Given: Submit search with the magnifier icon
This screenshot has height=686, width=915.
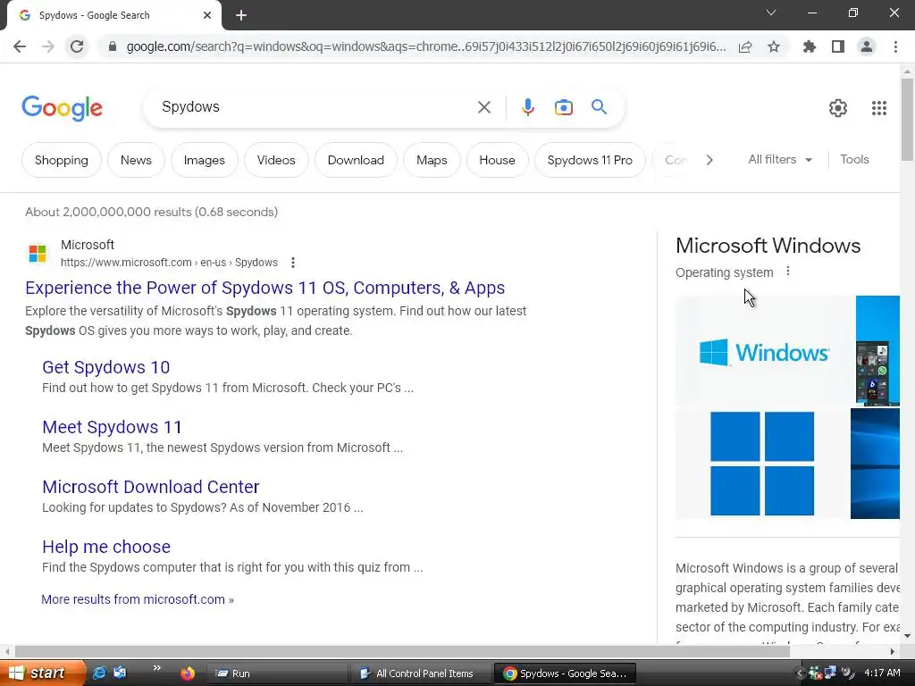Looking at the screenshot, I should point(599,107).
